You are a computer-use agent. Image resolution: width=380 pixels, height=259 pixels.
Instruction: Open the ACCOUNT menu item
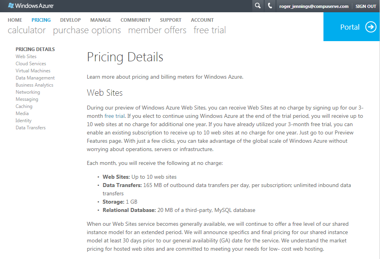(202, 20)
